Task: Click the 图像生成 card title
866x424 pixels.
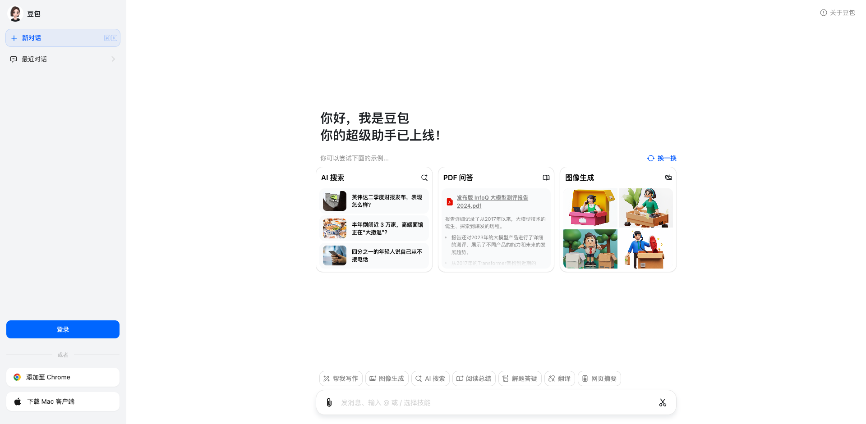Action: (580, 178)
